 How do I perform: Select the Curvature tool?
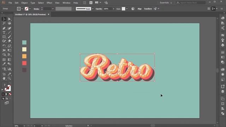click(x=10, y=28)
